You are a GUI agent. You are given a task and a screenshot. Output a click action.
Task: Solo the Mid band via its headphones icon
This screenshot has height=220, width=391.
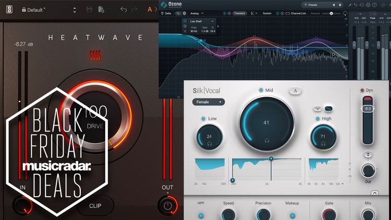[x=266, y=141]
